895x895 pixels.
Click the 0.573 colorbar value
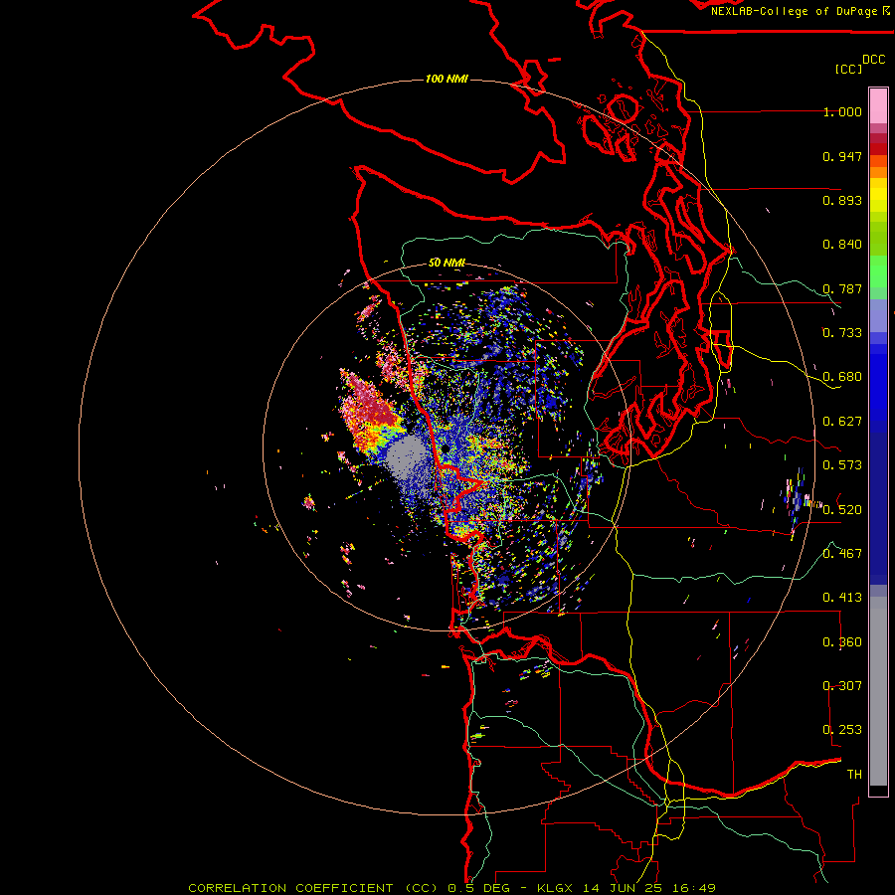(x=842, y=465)
